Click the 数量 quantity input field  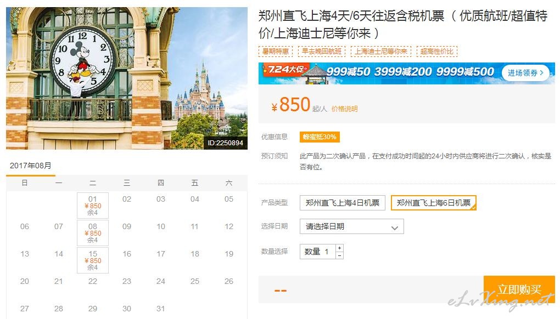point(318,252)
